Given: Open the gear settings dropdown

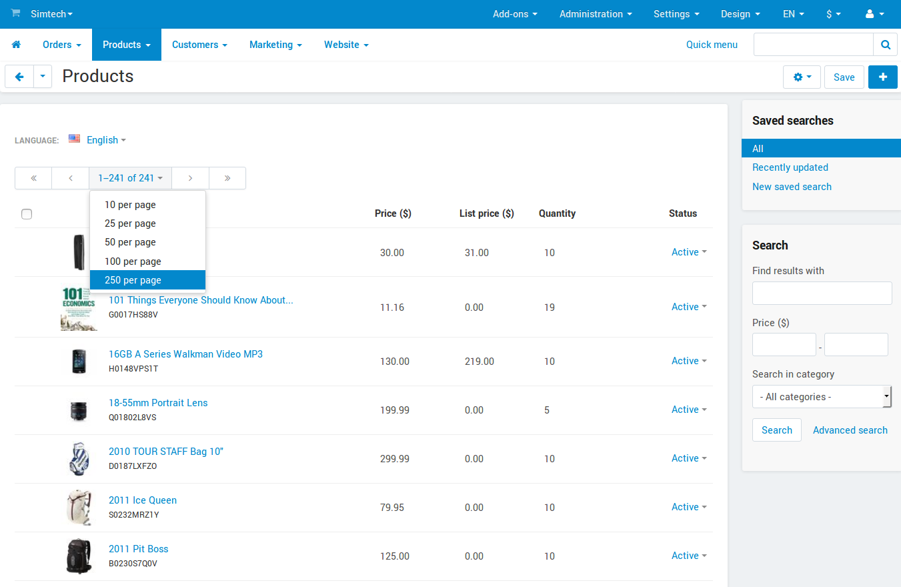Looking at the screenshot, I should point(802,77).
